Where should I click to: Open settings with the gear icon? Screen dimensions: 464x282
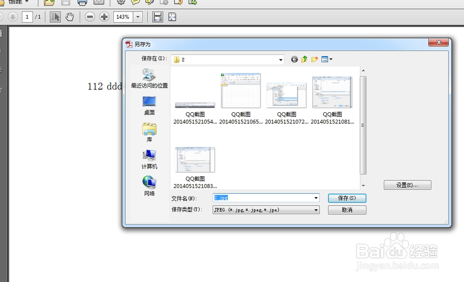(120, 3)
